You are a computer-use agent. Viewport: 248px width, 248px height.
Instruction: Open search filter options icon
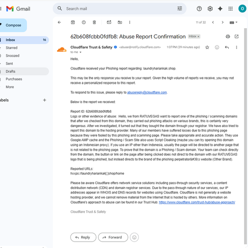coord(180,8)
